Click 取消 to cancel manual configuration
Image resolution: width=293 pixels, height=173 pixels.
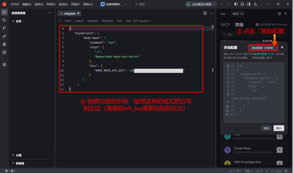(266, 128)
